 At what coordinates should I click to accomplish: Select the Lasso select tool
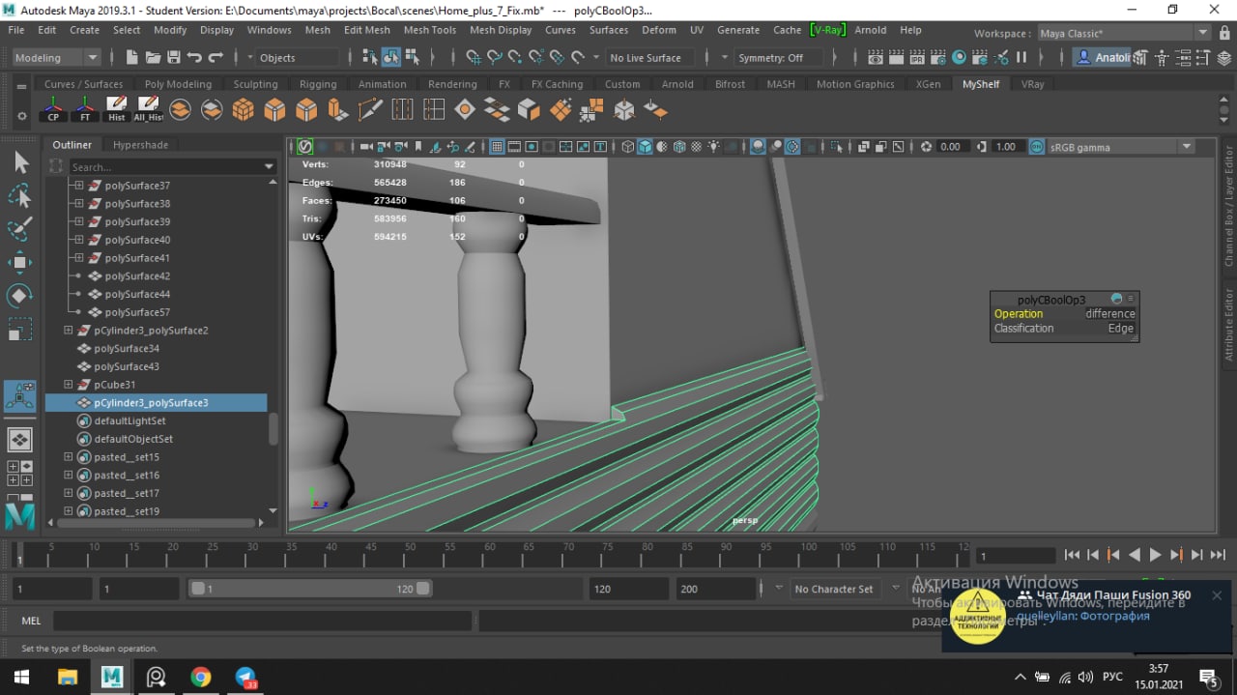click(20, 196)
